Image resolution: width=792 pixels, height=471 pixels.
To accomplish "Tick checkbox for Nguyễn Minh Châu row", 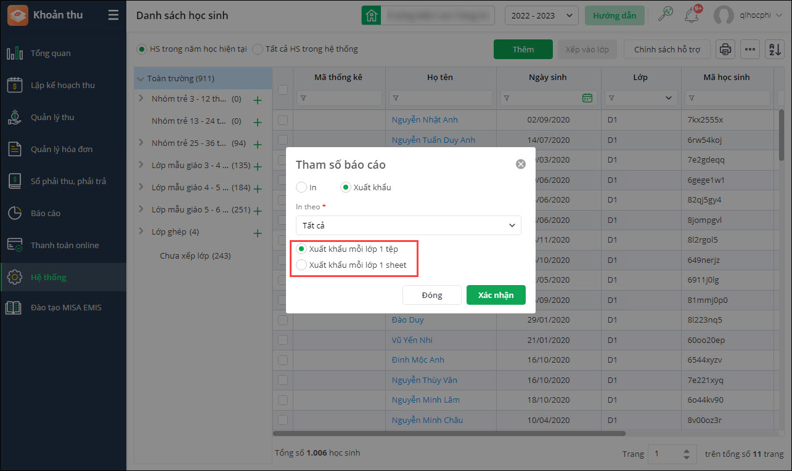I will click(x=283, y=421).
